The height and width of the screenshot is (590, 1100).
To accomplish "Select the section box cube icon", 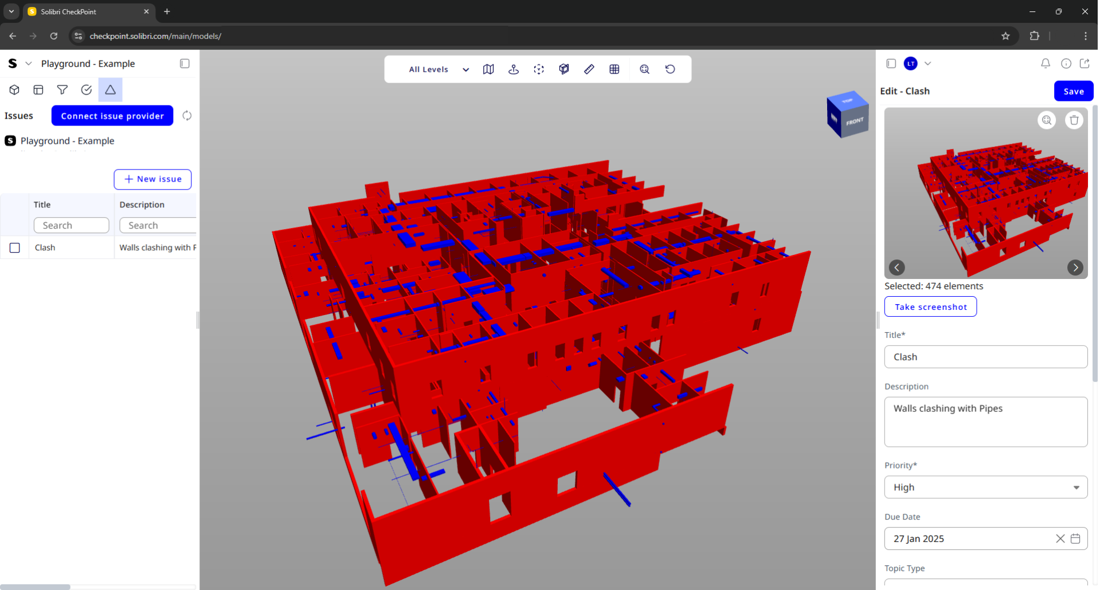I will click(x=563, y=69).
